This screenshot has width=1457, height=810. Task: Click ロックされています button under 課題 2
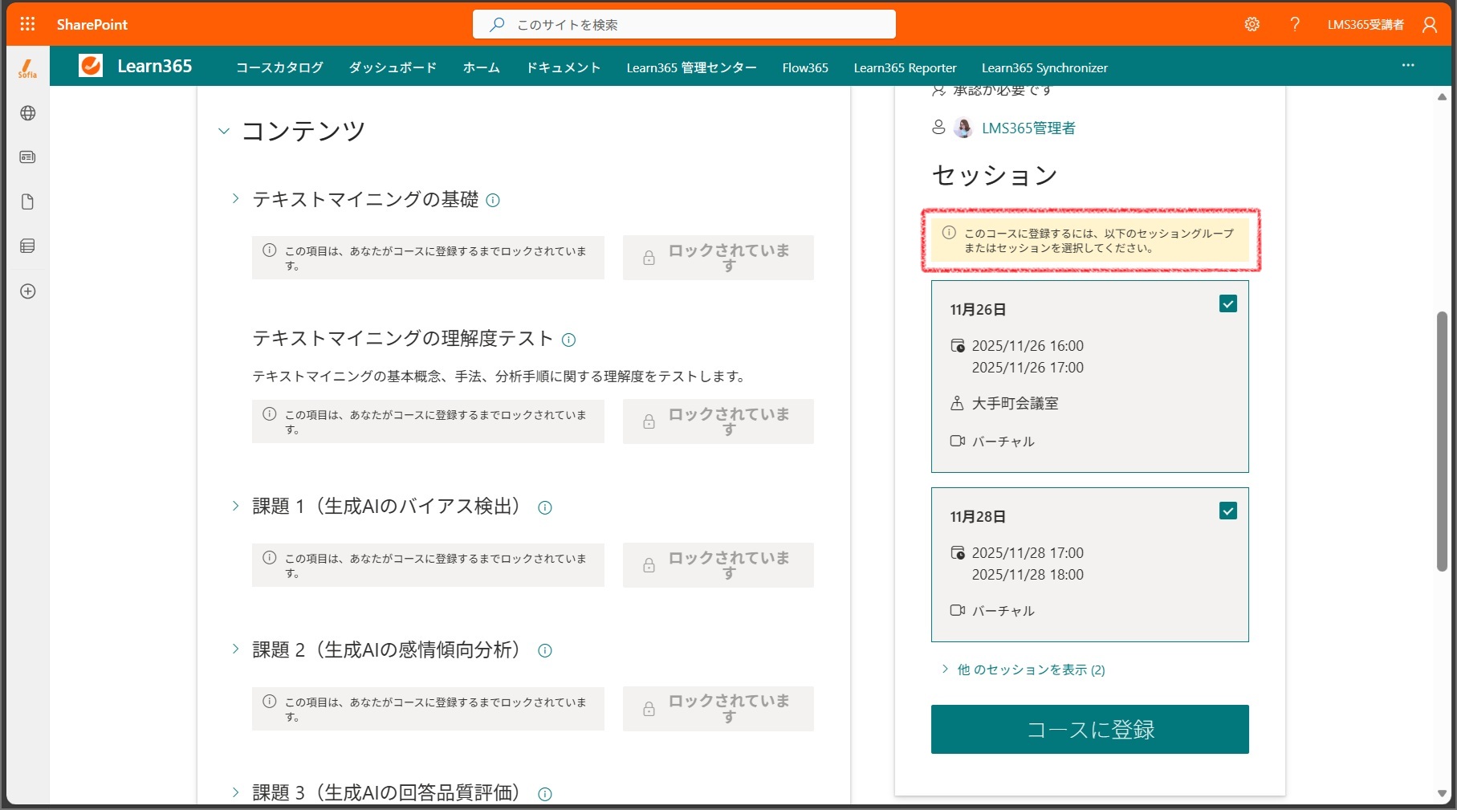point(718,709)
